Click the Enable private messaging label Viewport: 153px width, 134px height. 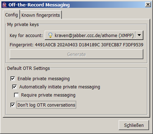44,79
